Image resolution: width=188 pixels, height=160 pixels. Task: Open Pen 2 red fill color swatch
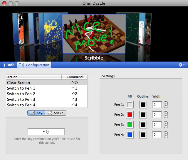pyautogui.click(x=130, y=115)
